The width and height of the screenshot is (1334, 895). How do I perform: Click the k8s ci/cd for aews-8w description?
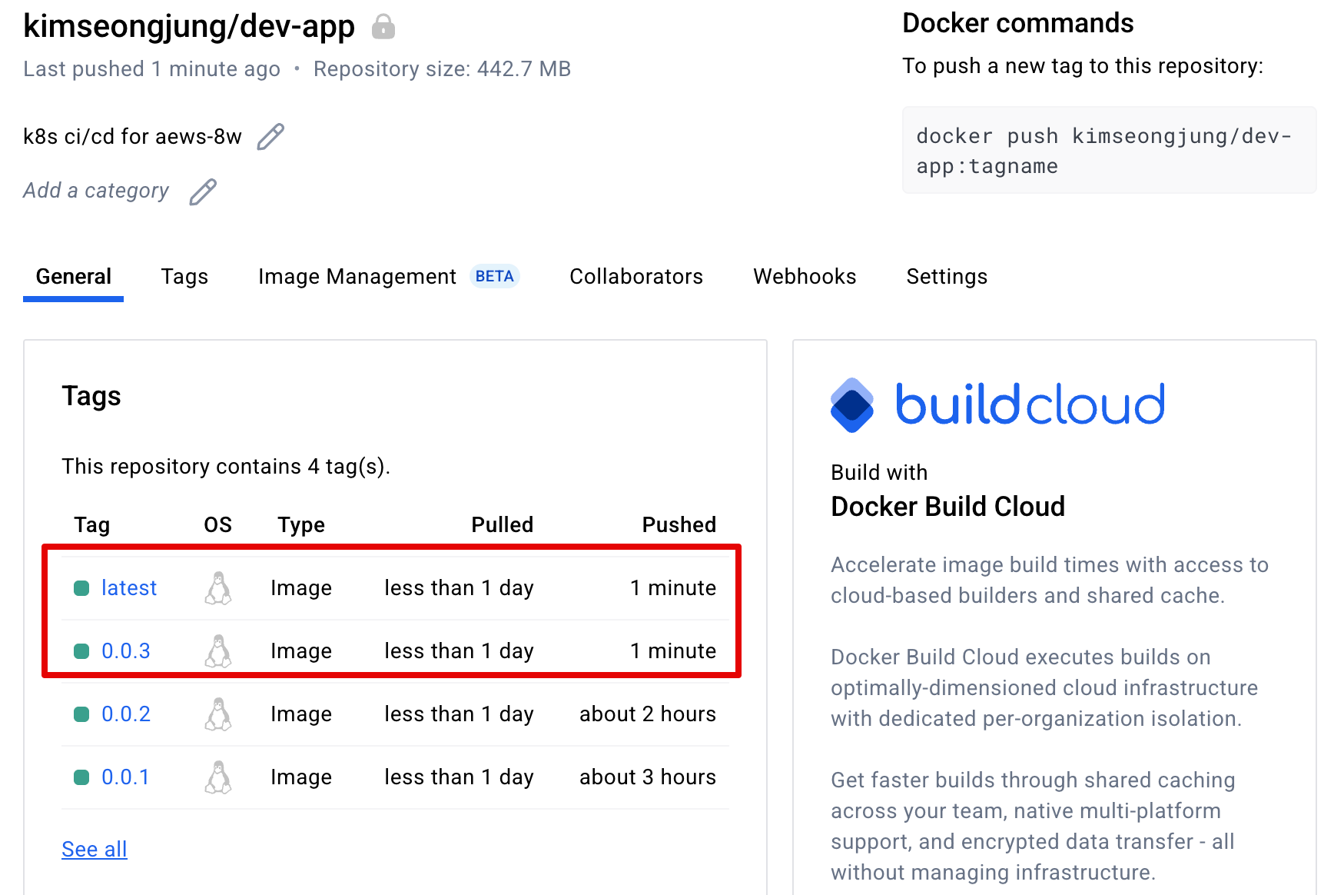pyautogui.click(x=132, y=137)
